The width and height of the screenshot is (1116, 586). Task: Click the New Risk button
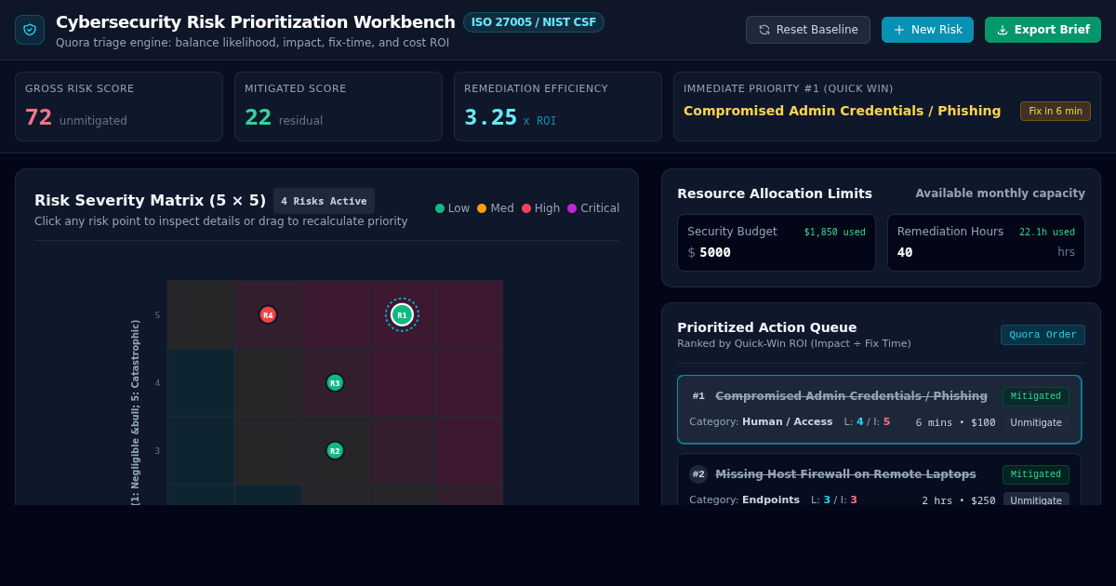pos(927,30)
